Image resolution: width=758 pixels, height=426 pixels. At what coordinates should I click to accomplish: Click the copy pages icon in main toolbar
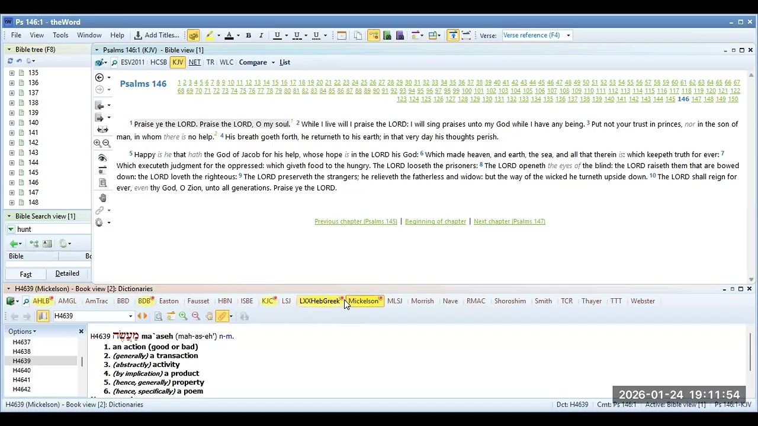[x=358, y=35]
